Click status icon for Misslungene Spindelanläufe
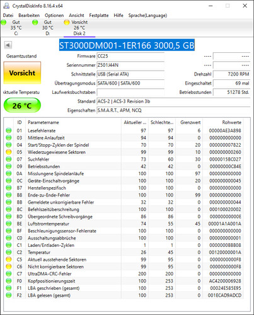254x315 pixels. pos(9,173)
